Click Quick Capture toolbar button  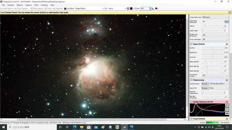click(21, 9)
